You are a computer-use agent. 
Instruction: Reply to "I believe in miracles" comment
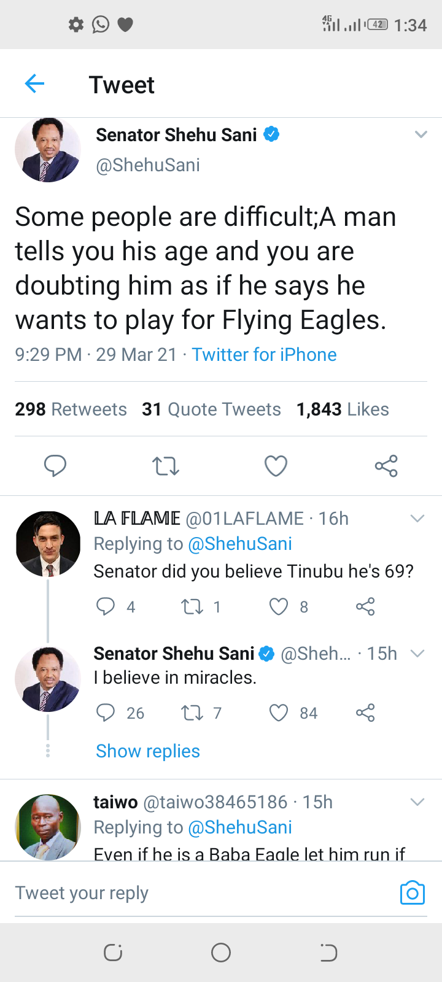point(106,713)
